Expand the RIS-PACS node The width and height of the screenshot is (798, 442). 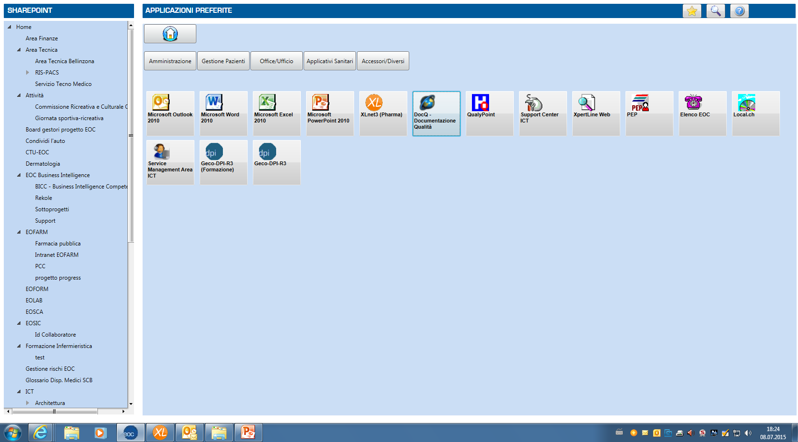point(28,73)
